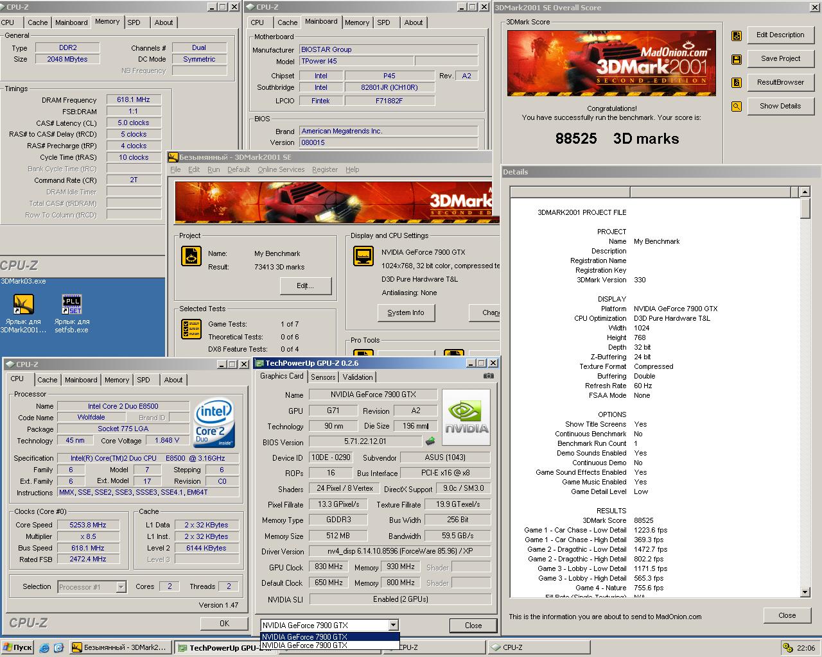The image size is (822, 657).
Task: Open the Register menu
Action: pyautogui.click(x=325, y=169)
